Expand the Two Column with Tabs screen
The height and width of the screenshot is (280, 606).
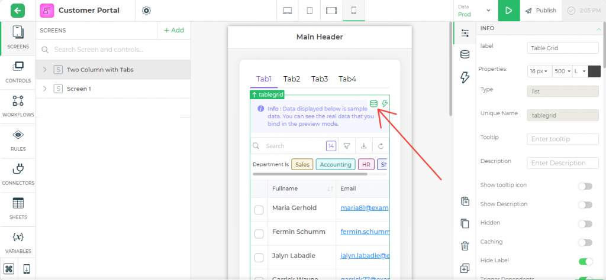pos(45,70)
